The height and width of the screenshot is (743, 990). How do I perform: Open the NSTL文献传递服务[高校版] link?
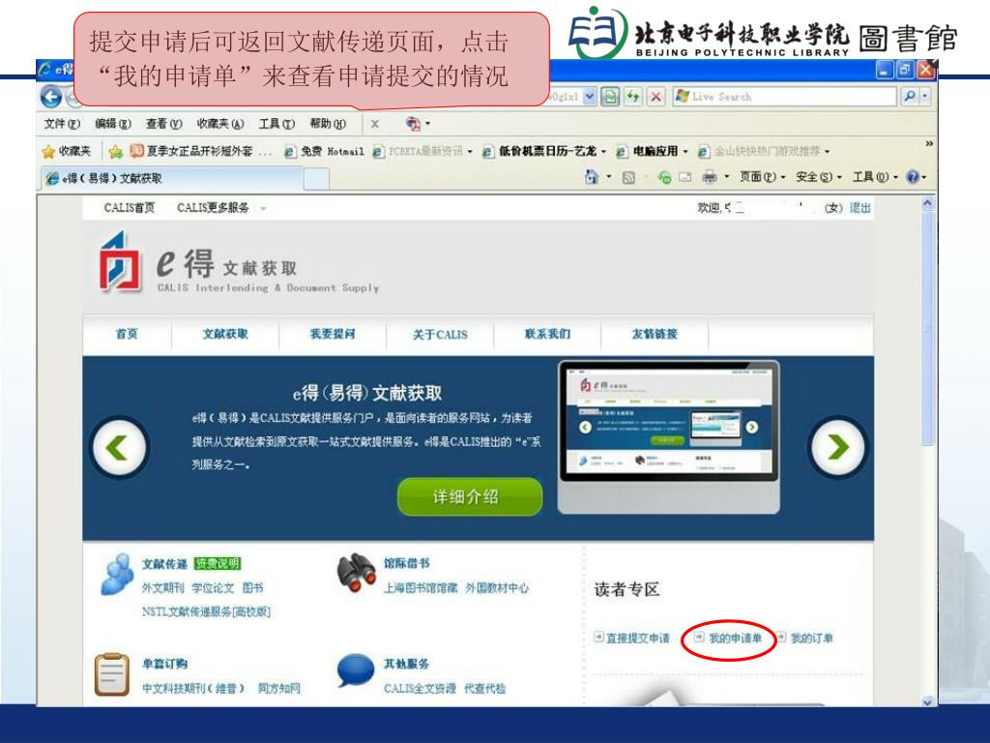(206, 611)
